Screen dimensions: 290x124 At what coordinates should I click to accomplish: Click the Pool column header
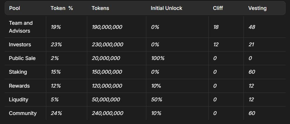click(14, 8)
